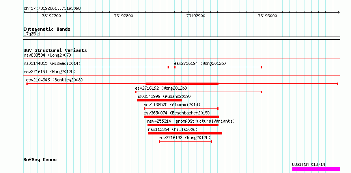Click the span line of esv2716194

point(218,67)
